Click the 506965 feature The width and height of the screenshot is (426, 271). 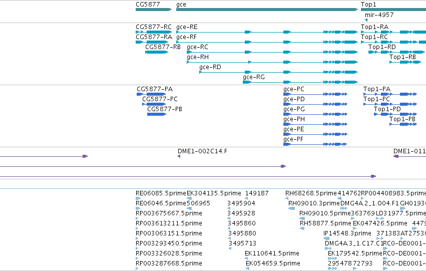click(189, 208)
